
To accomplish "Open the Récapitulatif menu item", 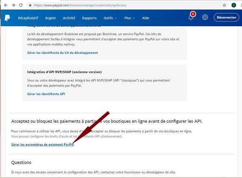I will [x=28, y=18].
